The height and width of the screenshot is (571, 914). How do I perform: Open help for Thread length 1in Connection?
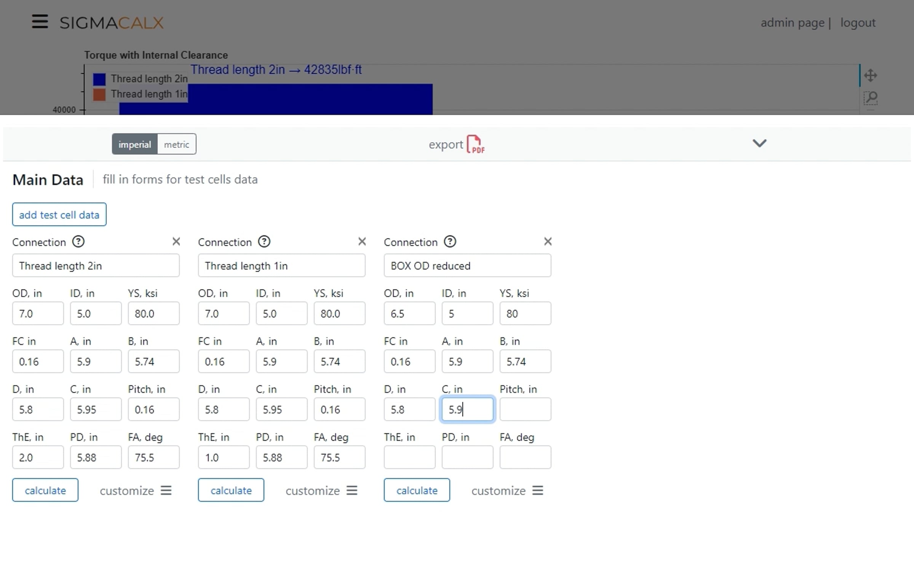click(264, 241)
